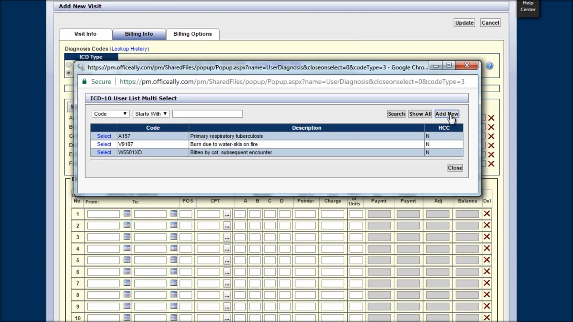The height and width of the screenshot is (322, 573).
Task: Open the To date calendar in row 7
Action: (174, 283)
